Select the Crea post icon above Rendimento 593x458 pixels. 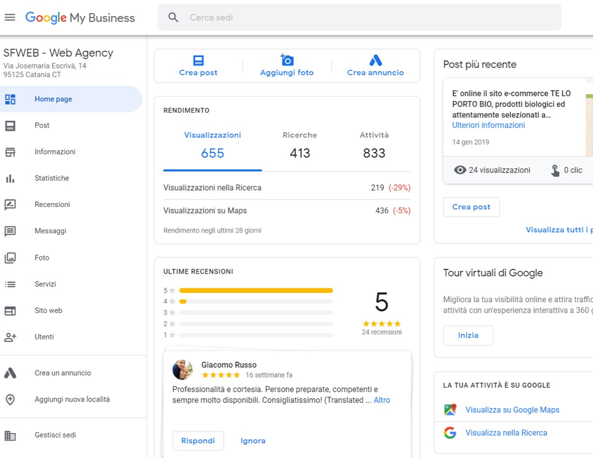198,59
